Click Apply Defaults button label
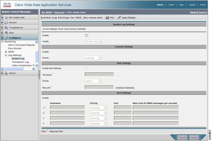 [128, 18]
